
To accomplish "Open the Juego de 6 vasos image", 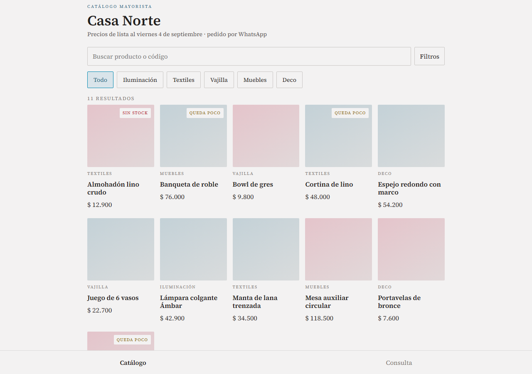I will tap(121, 249).
